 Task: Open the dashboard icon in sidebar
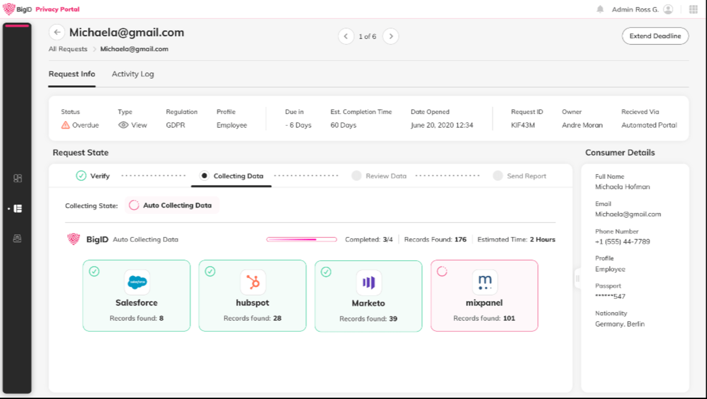(x=17, y=178)
